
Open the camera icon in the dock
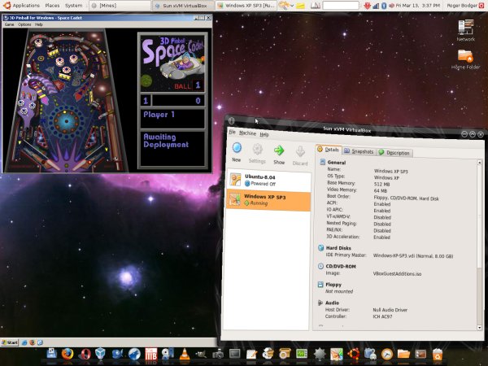(x=218, y=354)
